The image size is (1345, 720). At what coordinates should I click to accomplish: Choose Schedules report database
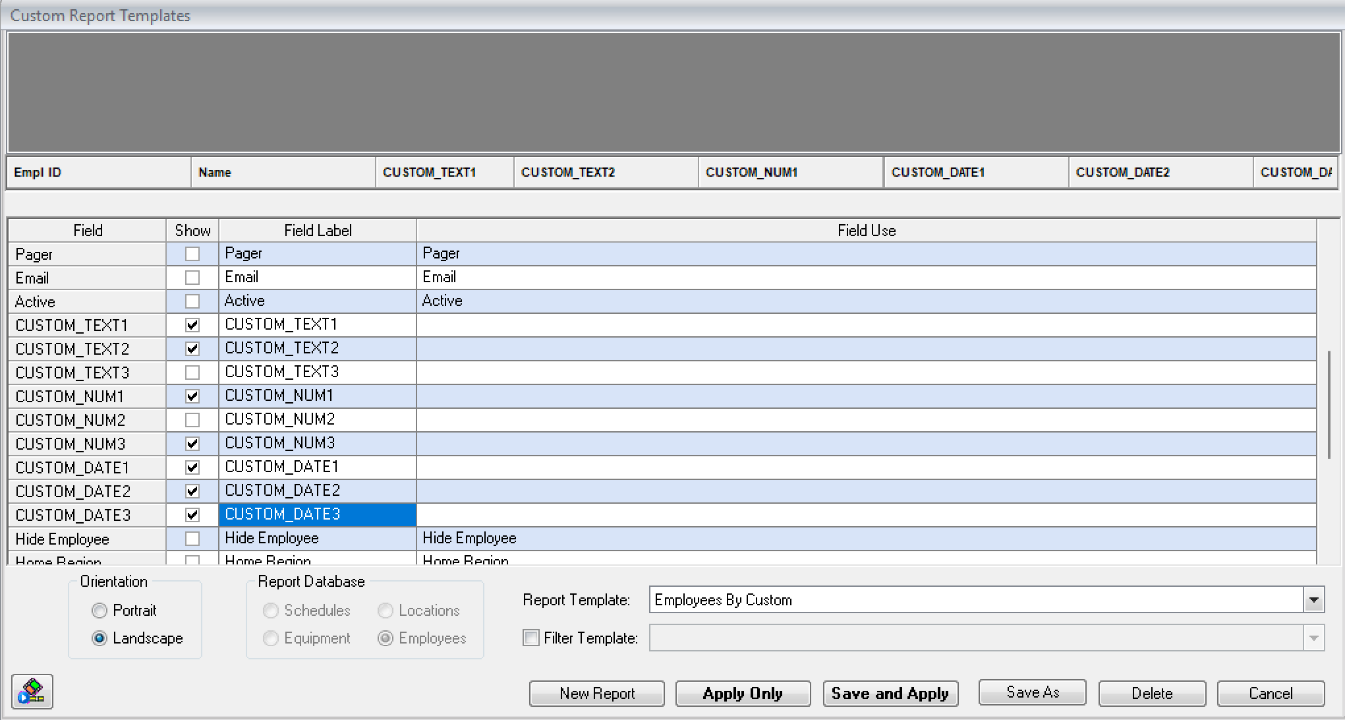[270, 611]
